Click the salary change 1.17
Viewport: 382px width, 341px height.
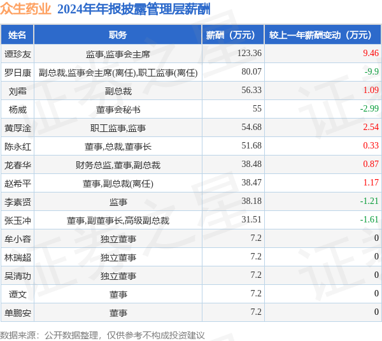(371, 182)
